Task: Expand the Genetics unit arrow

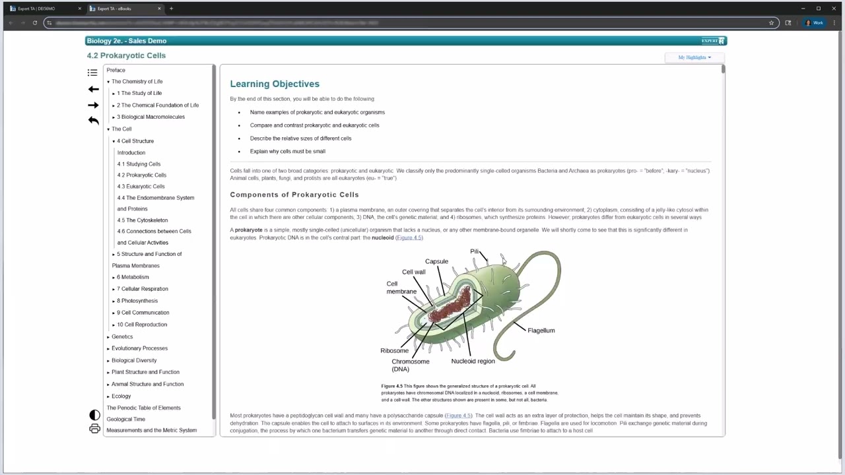Action: [x=108, y=337]
